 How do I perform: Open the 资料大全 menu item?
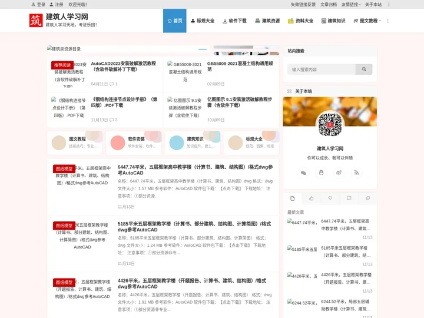(300, 21)
